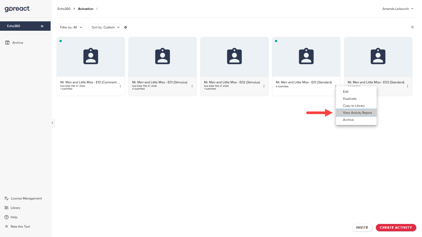The height and width of the screenshot is (237, 422).
Task: Switch to list view layout
Action: pyautogui.click(x=412, y=27)
